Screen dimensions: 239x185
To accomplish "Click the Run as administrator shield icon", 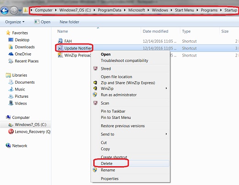I will coord(95,95).
